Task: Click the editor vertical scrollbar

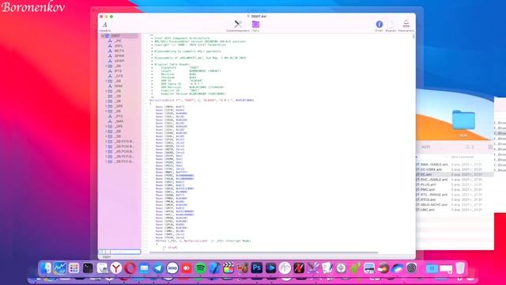Action: 413,37
